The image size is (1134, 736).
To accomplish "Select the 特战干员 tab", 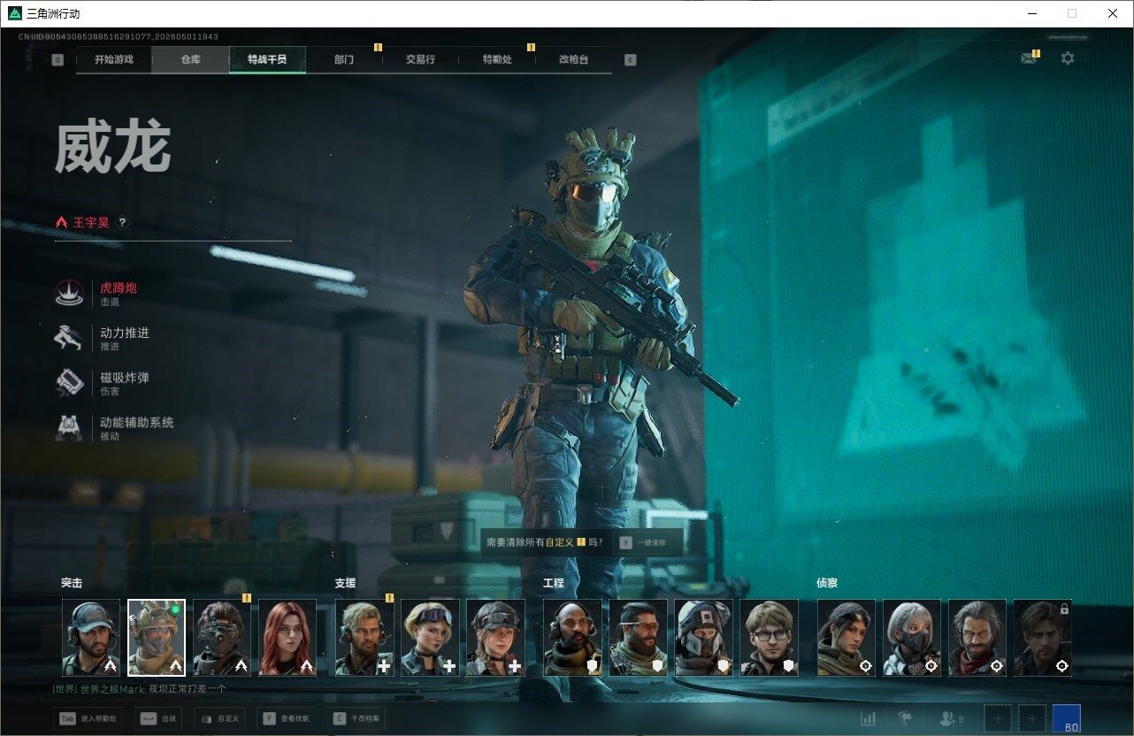I will (268, 60).
